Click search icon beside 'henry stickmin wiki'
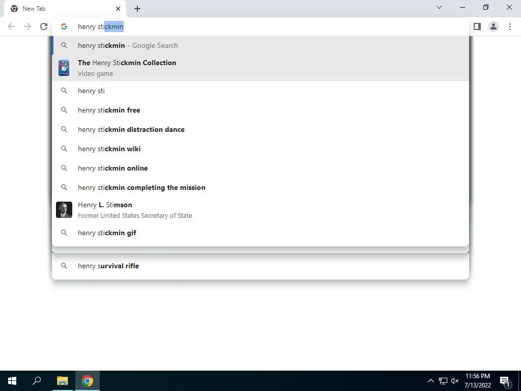This screenshot has height=391, width=521. coord(64,149)
